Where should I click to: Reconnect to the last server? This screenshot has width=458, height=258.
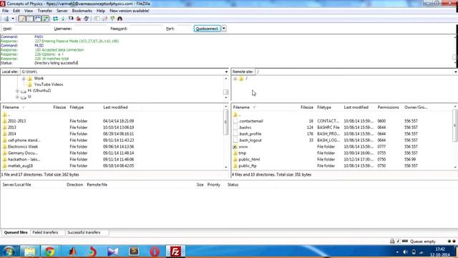point(86,19)
